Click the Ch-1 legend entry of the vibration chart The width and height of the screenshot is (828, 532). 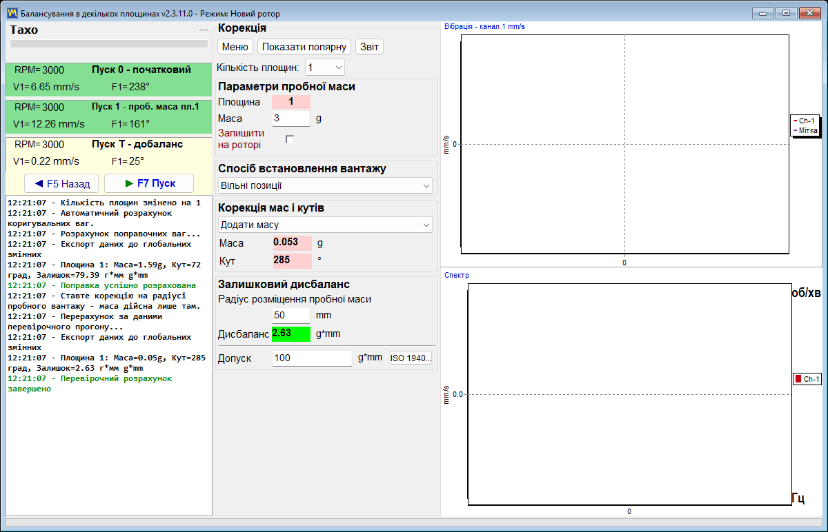point(804,121)
